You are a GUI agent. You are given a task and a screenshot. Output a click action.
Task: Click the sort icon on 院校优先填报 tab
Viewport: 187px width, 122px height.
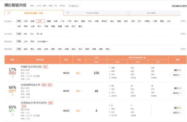tap(9, 13)
